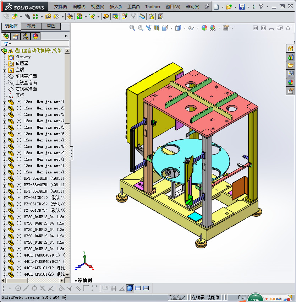Open the 编辑(E) menu
The image size is (296, 302).
pos(79,7)
